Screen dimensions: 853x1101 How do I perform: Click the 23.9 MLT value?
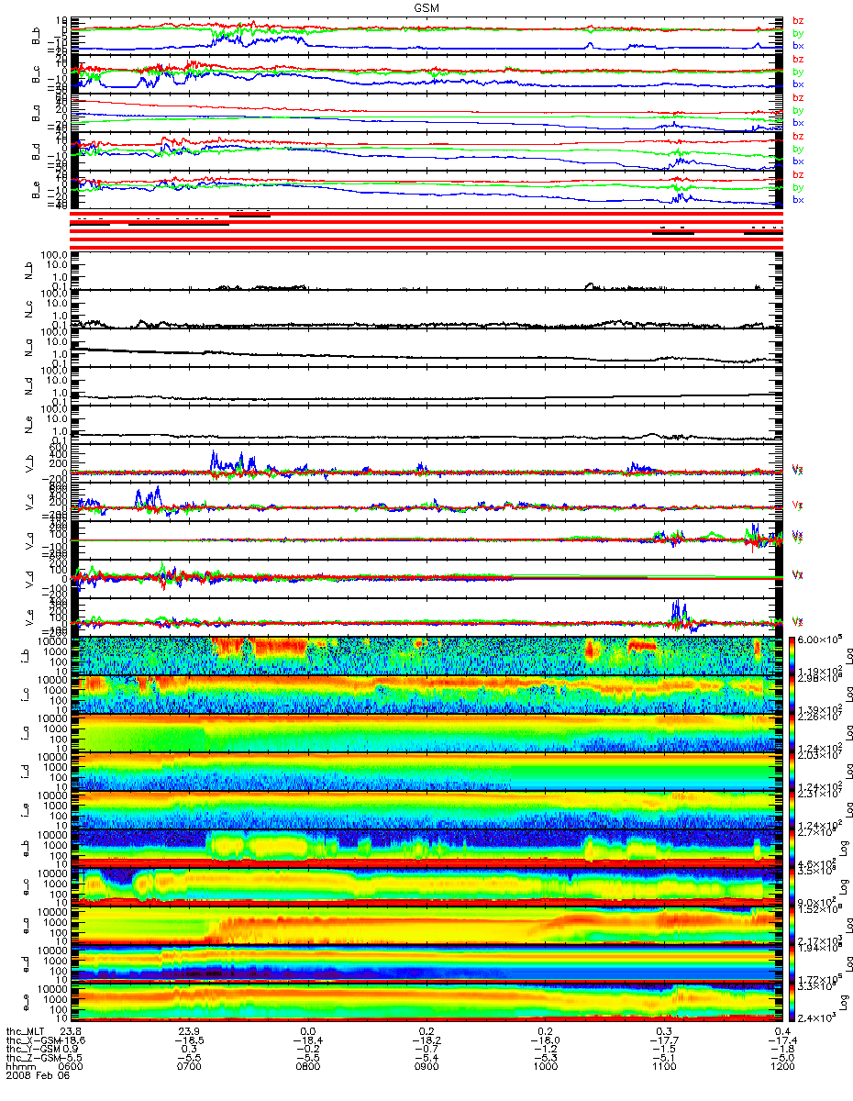191,1031
